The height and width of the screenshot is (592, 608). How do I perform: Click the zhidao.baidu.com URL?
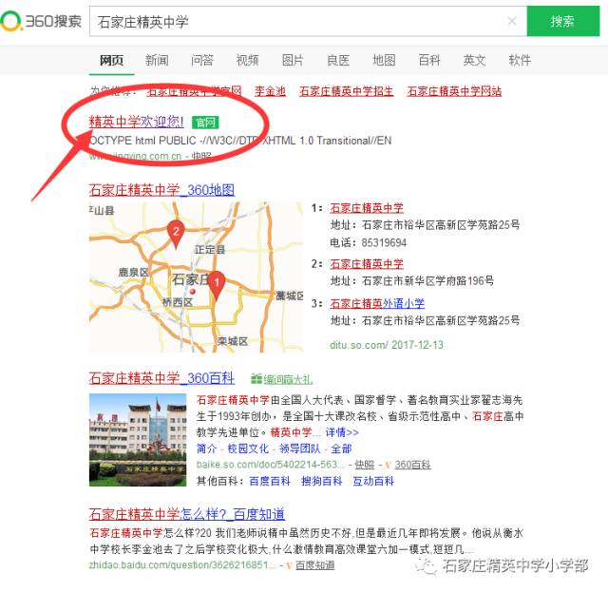click(x=182, y=565)
